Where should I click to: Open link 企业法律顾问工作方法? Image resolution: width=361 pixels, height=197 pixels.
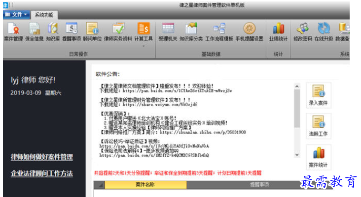(x=42, y=173)
